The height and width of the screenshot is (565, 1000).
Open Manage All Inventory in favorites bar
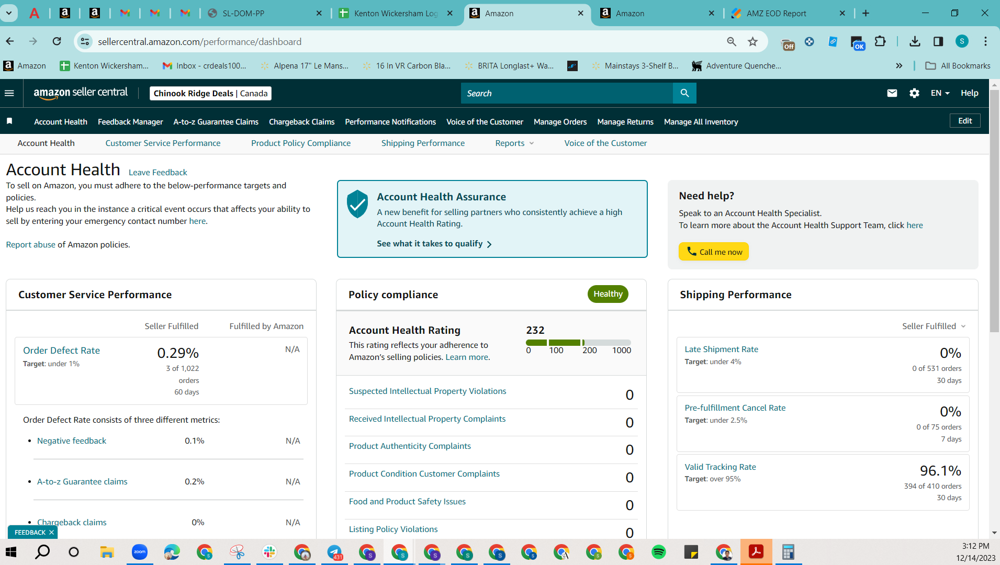(701, 121)
